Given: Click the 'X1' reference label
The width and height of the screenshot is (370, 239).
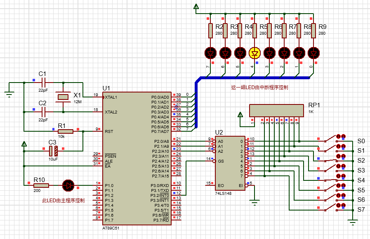Looking at the screenshot, I should coord(77,95).
